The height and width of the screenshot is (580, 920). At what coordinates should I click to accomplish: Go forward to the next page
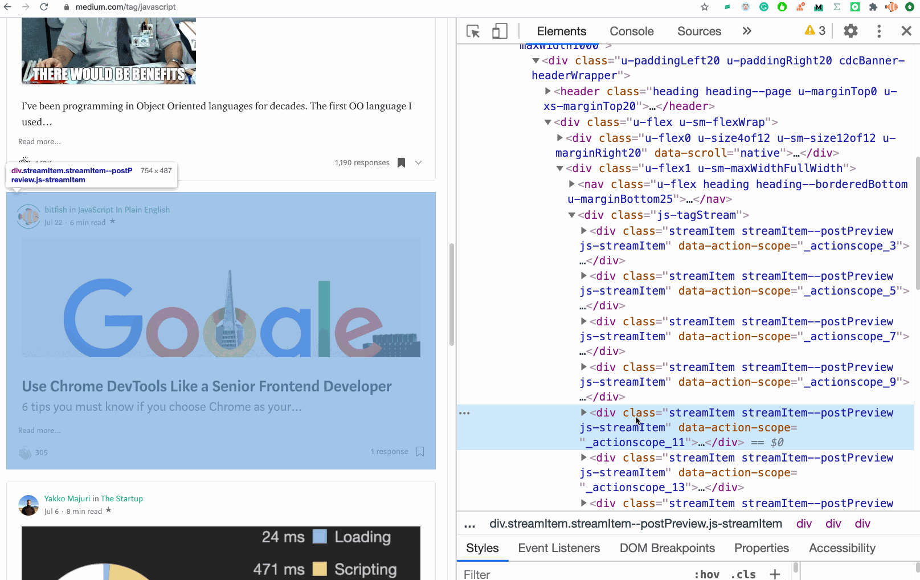coord(26,7)
